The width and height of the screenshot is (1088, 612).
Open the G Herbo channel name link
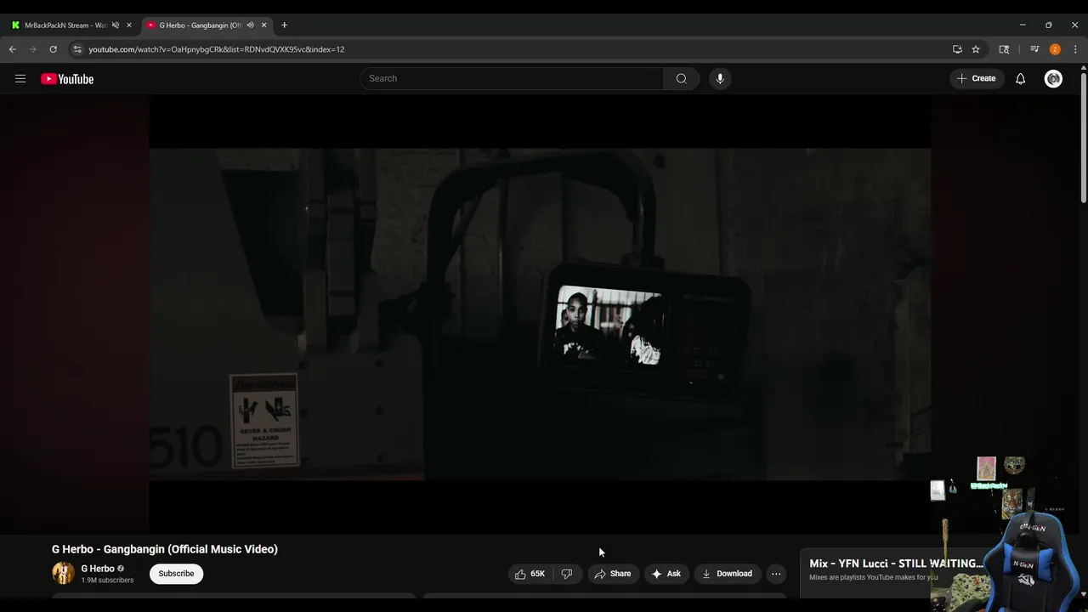(x=98, y=569)
